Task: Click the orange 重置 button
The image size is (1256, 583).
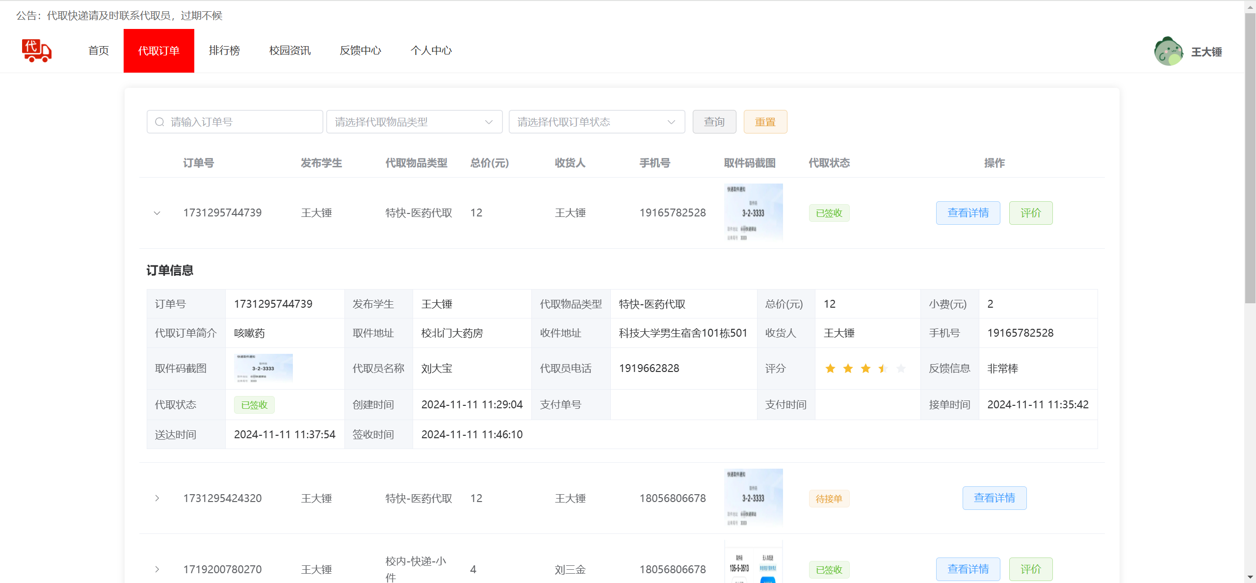Action: (x=765, y=122)
